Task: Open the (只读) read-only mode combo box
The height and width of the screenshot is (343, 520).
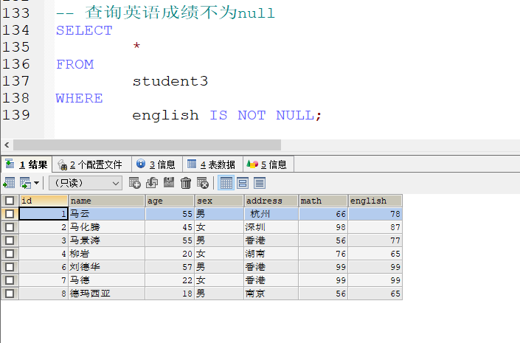Action: coord(86,183)
